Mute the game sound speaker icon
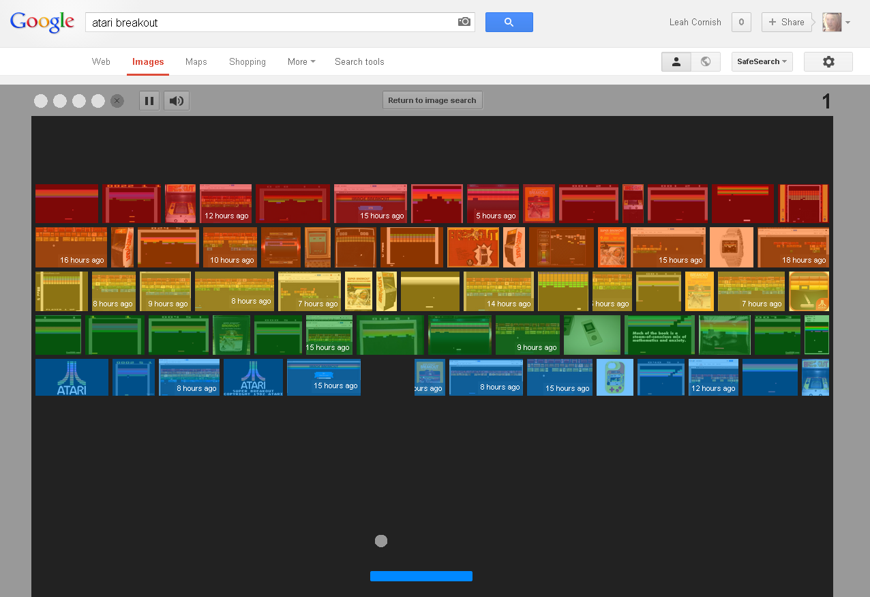The image size is (870, 597). (177, 101)
